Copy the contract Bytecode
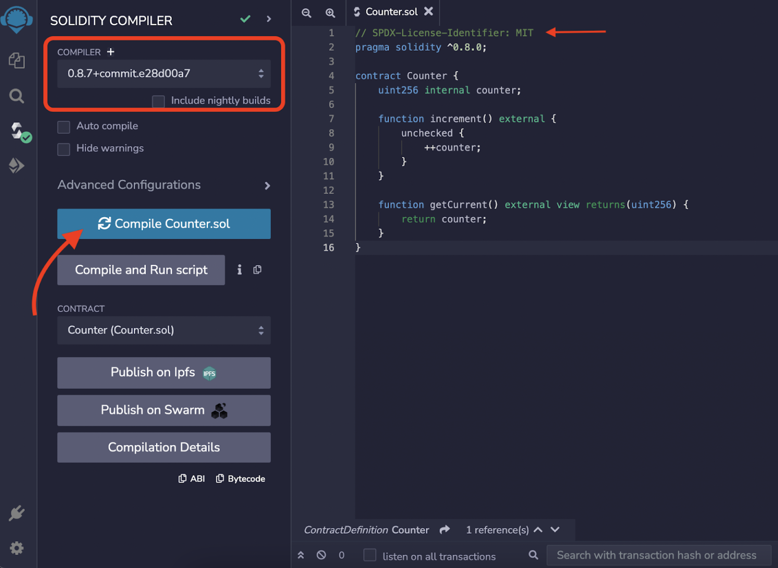 241,478
